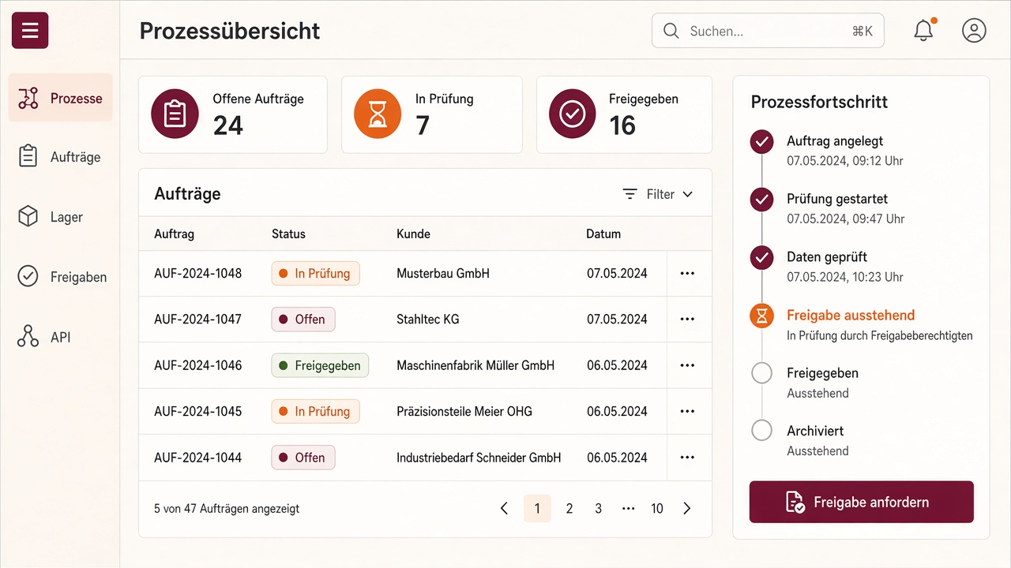The width and height of the screenshot is (1011, 568).
Task: Click customer Stahltec KG
Action: coord(427,319)
